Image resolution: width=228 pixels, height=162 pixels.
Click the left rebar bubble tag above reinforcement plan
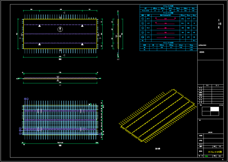click(x=25, y=99)
